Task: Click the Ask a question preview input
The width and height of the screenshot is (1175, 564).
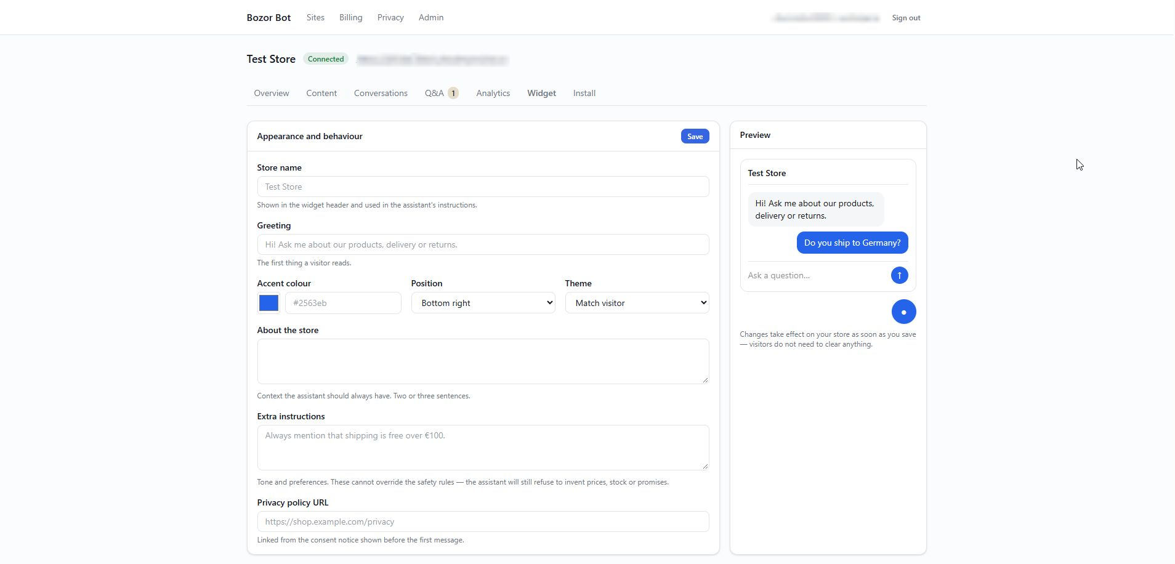Action: pos(817,275)
